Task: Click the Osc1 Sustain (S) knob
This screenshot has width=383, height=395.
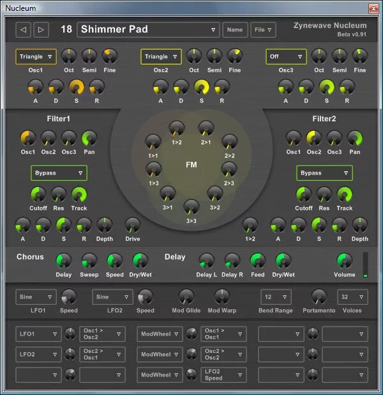Action: [x=77, y=87]
